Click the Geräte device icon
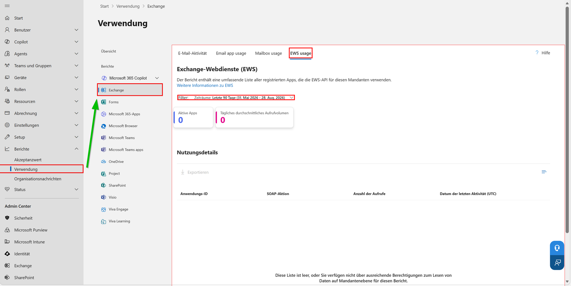571x286 pixels. point(7,77)
